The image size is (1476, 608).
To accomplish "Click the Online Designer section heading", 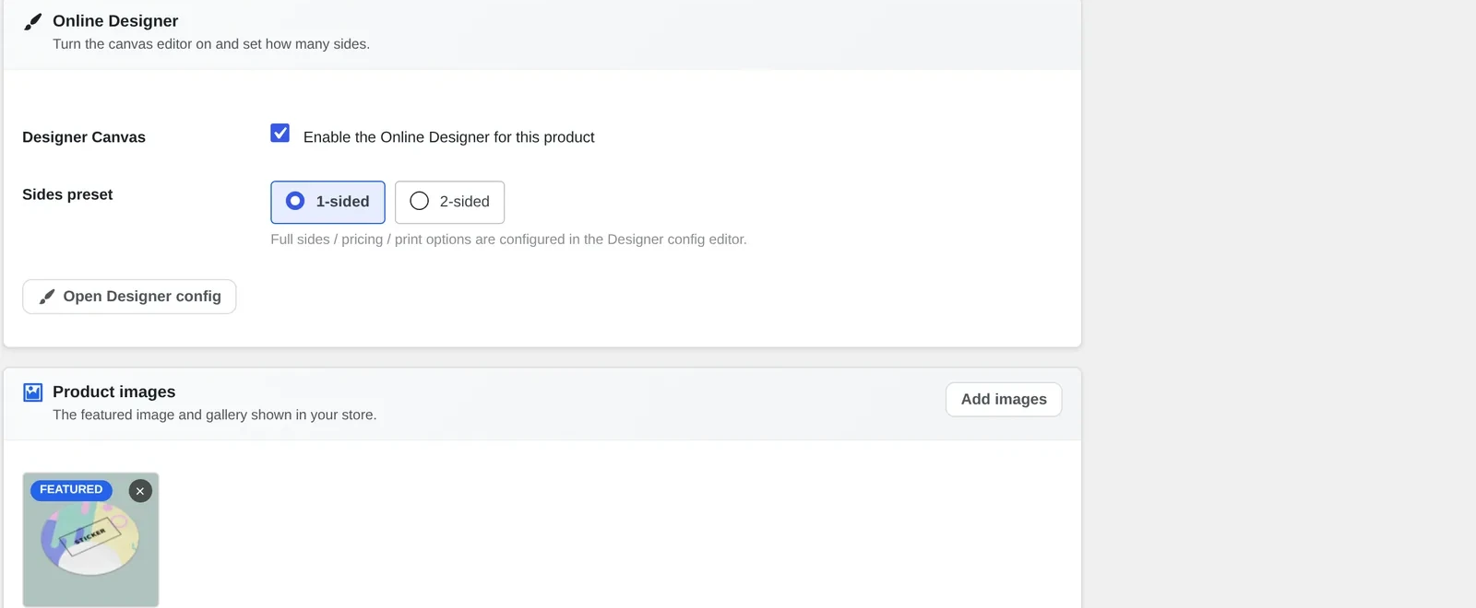I will [115, 21].
